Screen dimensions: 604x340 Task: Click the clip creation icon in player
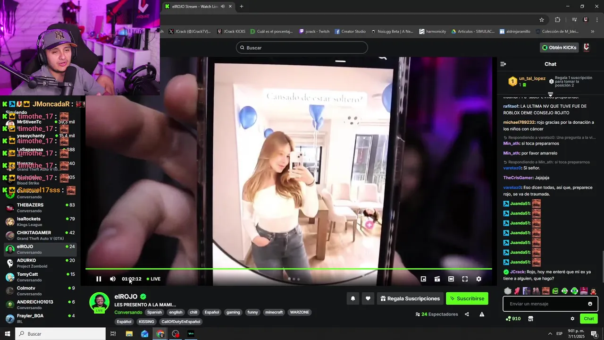(437, 279)
